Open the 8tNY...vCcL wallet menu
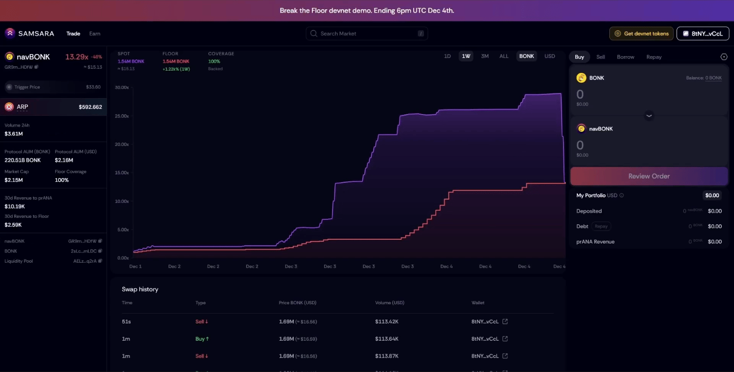 pos(703,34)
